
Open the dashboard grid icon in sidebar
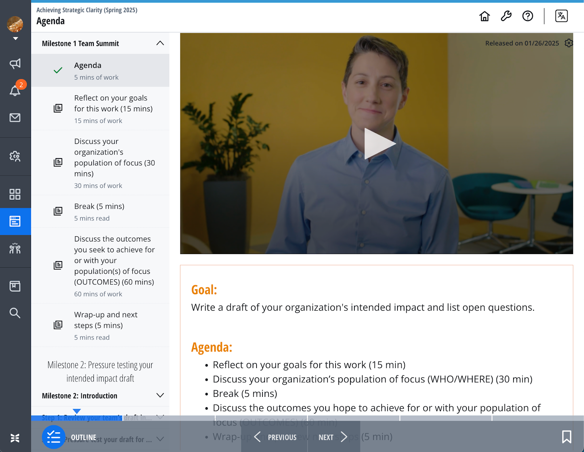point(15,194)
